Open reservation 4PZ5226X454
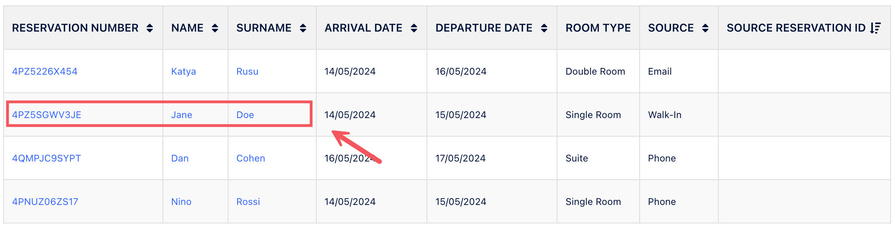The height and width of the screenshot is (229, 895). (45, 71)
